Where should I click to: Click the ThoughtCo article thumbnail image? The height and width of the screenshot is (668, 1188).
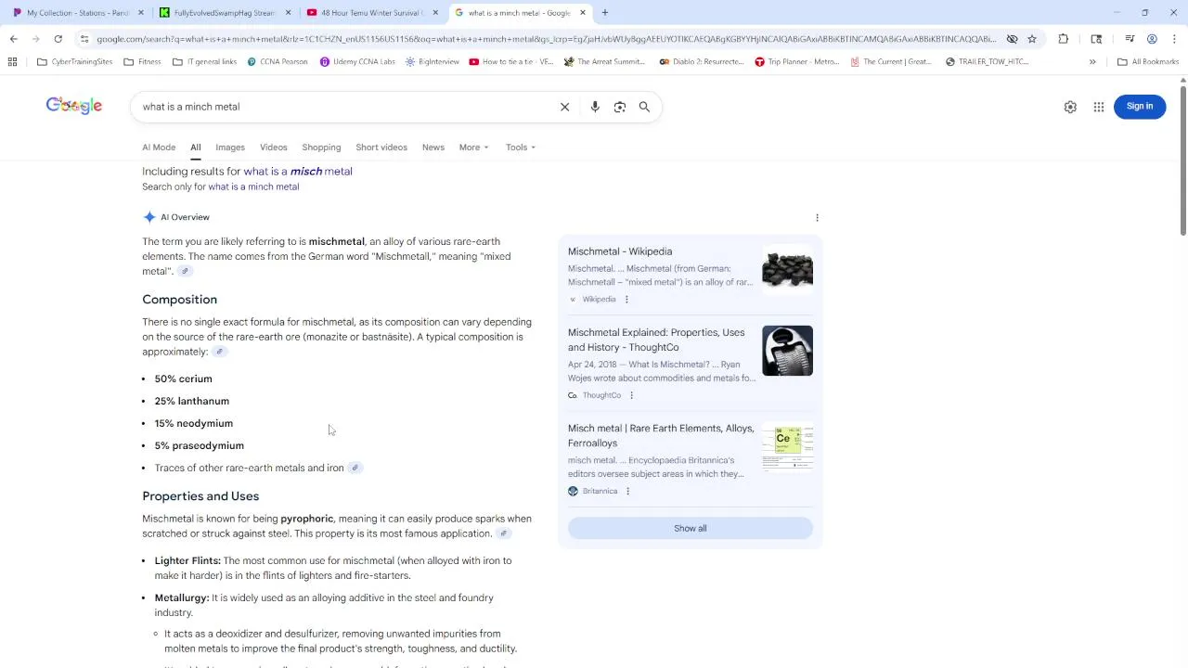coord(787,351)
